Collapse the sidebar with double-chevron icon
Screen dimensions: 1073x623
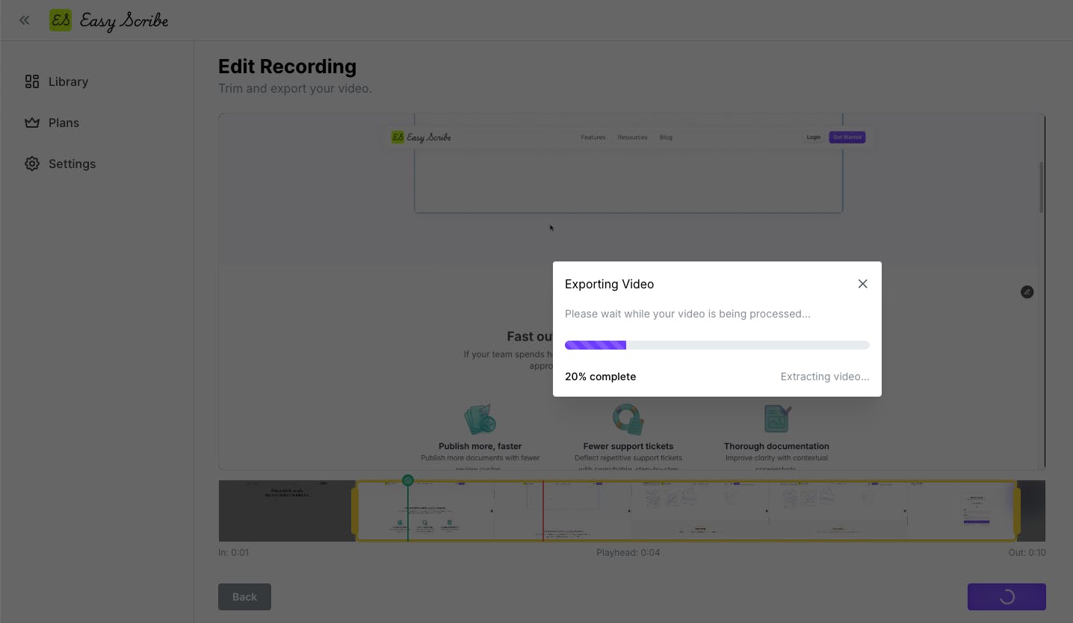point(25,20)
